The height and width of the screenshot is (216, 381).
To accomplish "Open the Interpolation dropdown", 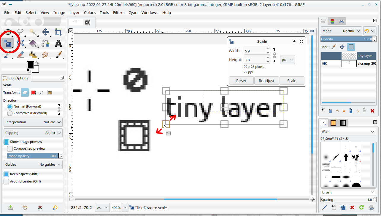I will click(x=33, y=122).
